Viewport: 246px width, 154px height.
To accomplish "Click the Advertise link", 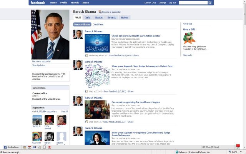I will pyautogui.click(x=187, y=24).
